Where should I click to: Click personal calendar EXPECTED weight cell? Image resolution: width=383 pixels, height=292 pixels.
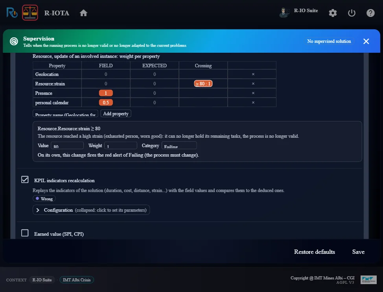[x=155, y=103]
